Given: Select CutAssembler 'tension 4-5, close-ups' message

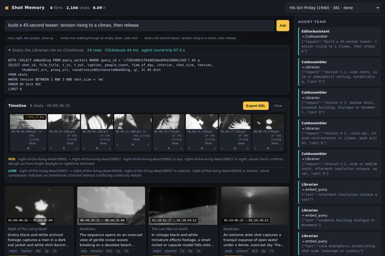Looking at the screenshot, I should (340, 133).
